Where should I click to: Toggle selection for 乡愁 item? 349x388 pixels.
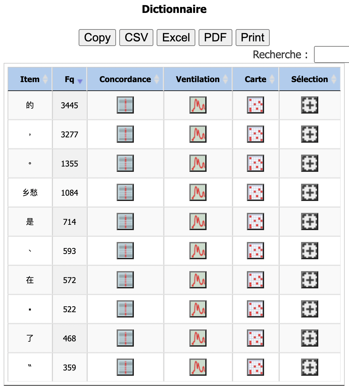click(310, 193)
